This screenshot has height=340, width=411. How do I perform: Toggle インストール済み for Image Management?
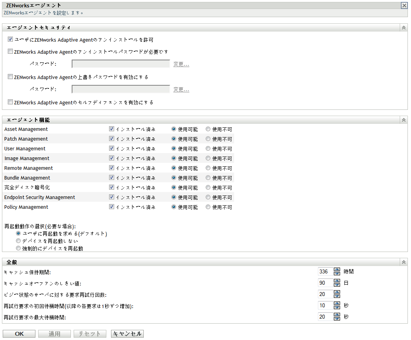112,158
